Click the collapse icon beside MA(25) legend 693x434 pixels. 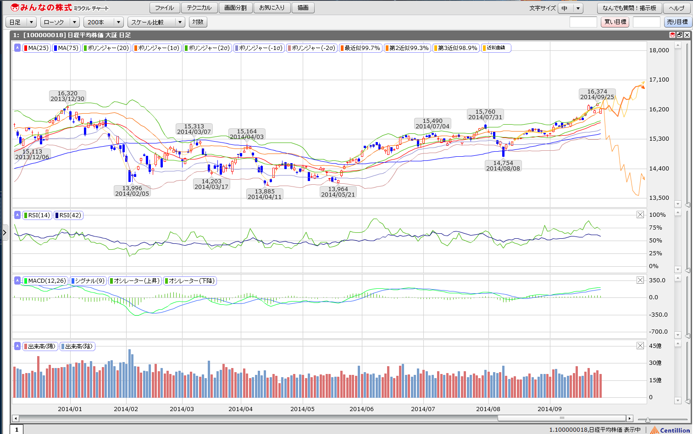click(x=17, y=48)
